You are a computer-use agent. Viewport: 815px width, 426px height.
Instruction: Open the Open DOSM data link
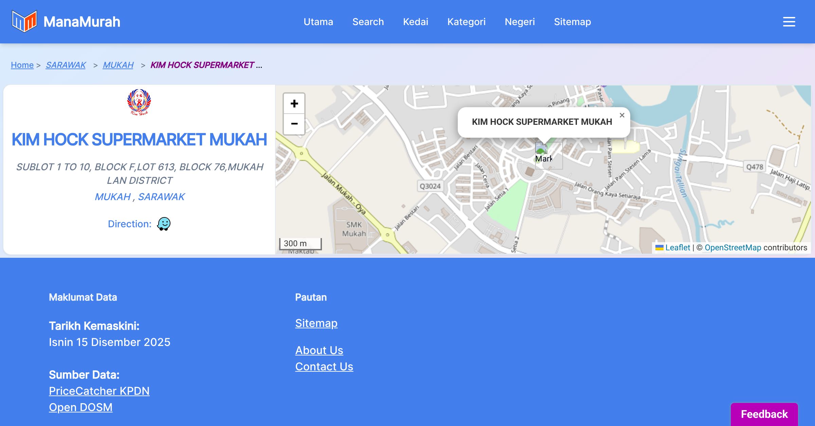[80, 407]
